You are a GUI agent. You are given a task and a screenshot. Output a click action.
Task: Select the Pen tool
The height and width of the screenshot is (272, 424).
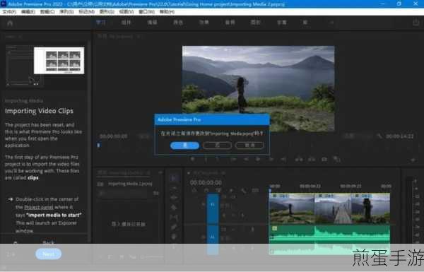click(174, 227)
